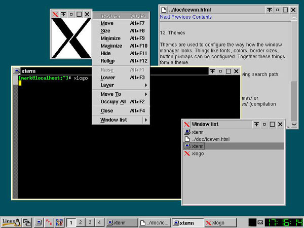
Task: Choose Close Alt+F4 in the window menu
Action: point(121,111)
